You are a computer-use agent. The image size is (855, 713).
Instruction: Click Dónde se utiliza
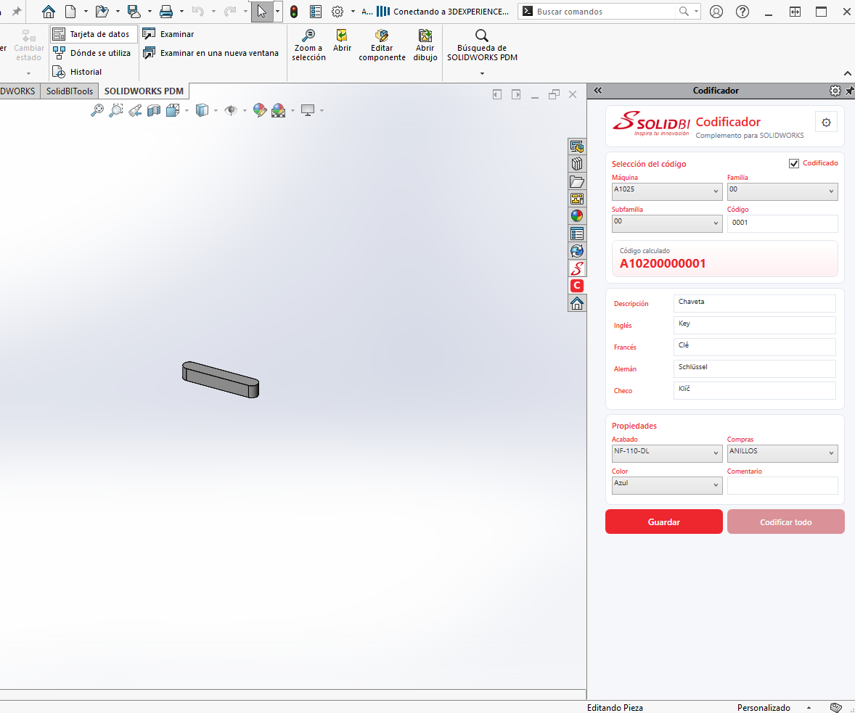coord(91,53)
